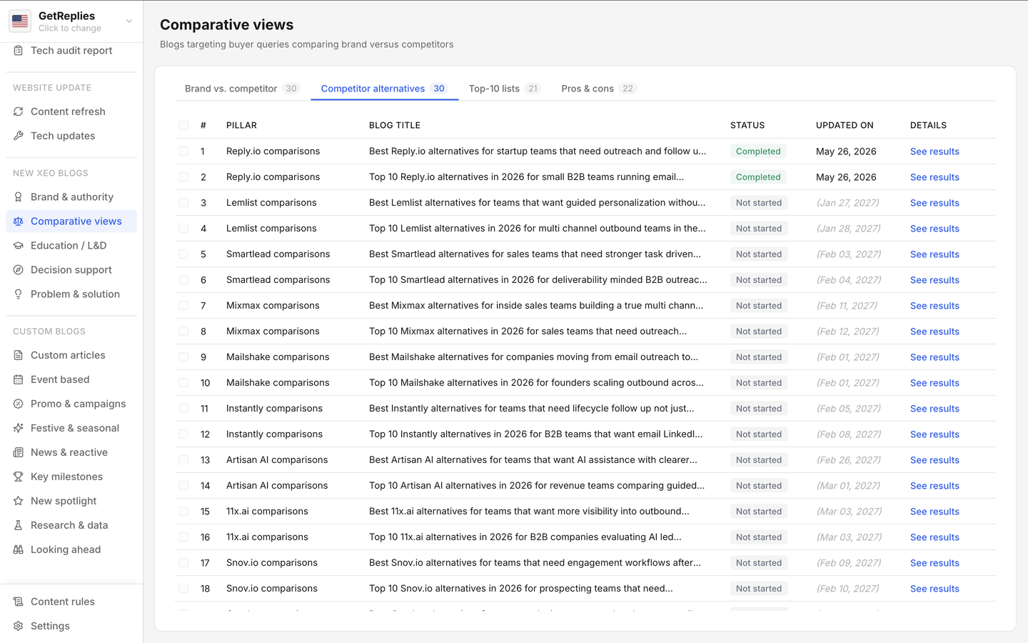This screenshot has height=643, width=1028.
Task: Check the box for row 1
Action: point(183,151)
